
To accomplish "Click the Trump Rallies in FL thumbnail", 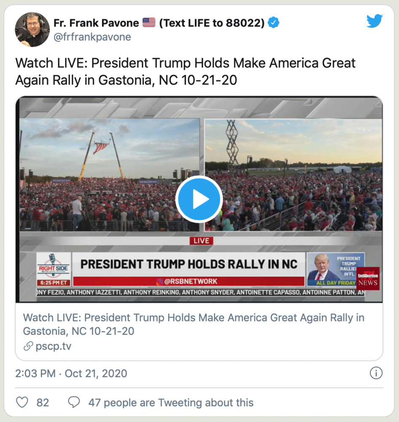I will (335, 270).
